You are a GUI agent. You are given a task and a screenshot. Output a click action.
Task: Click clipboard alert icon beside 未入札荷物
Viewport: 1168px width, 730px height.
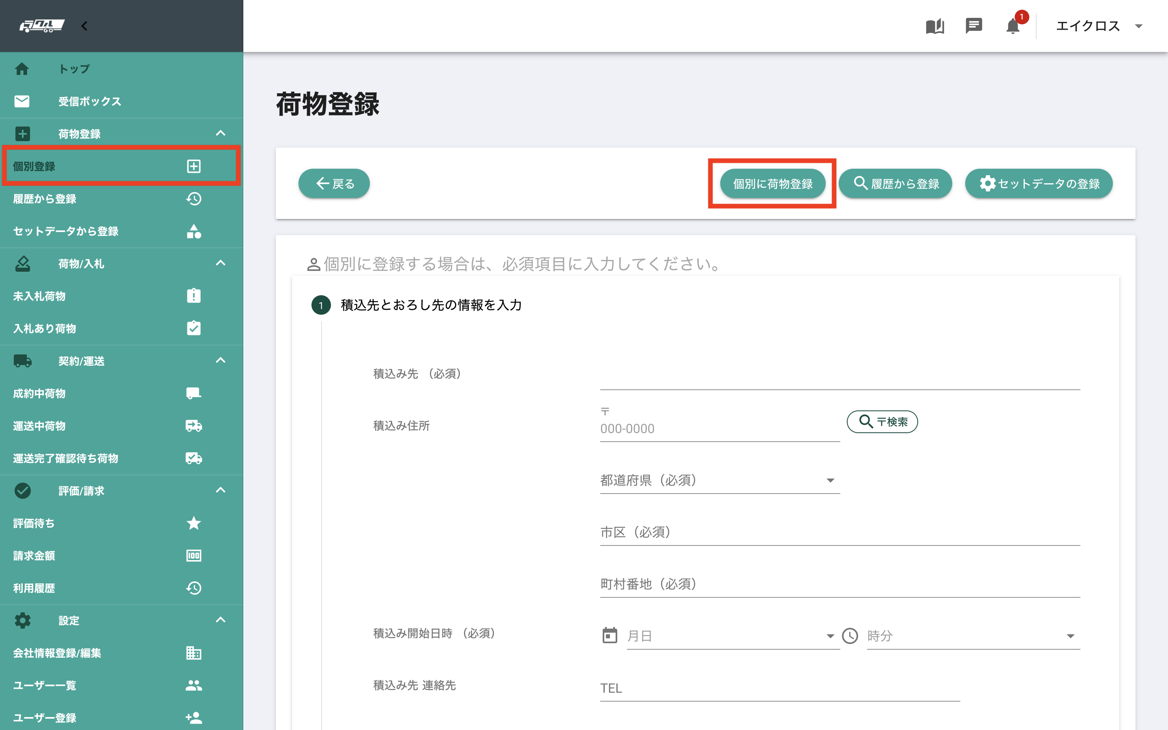coord(193,296)
